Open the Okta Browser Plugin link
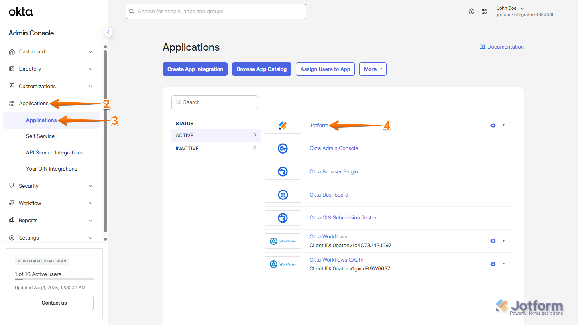This screenshot has width=578, height=325. [x=334, y=172]
